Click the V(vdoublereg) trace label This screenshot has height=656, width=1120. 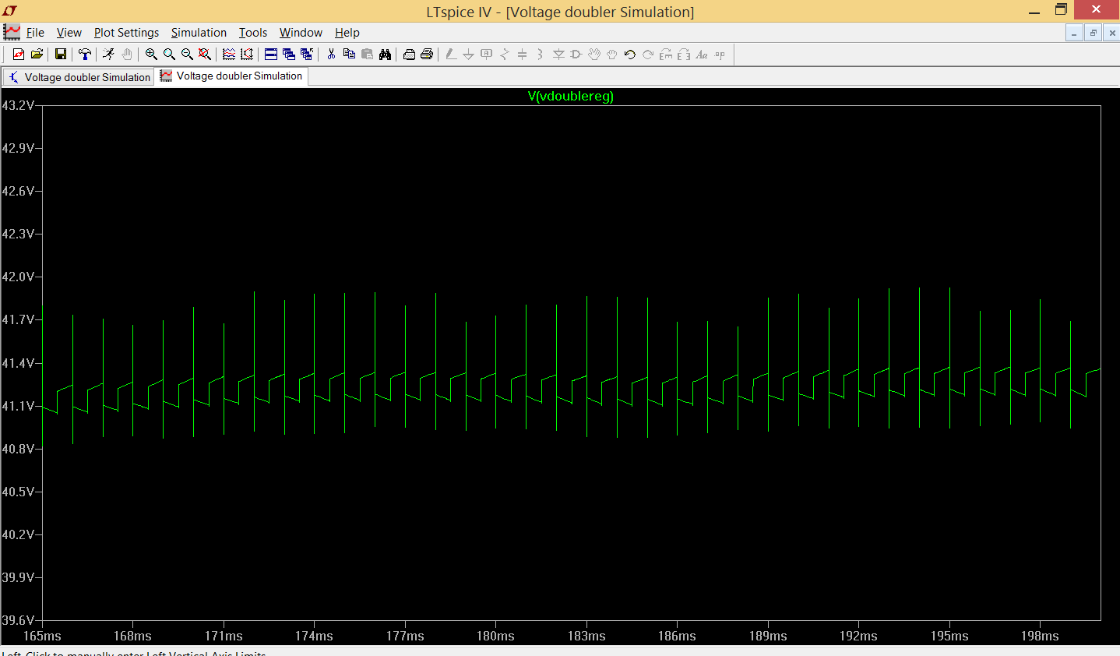[x=571, y=97]
